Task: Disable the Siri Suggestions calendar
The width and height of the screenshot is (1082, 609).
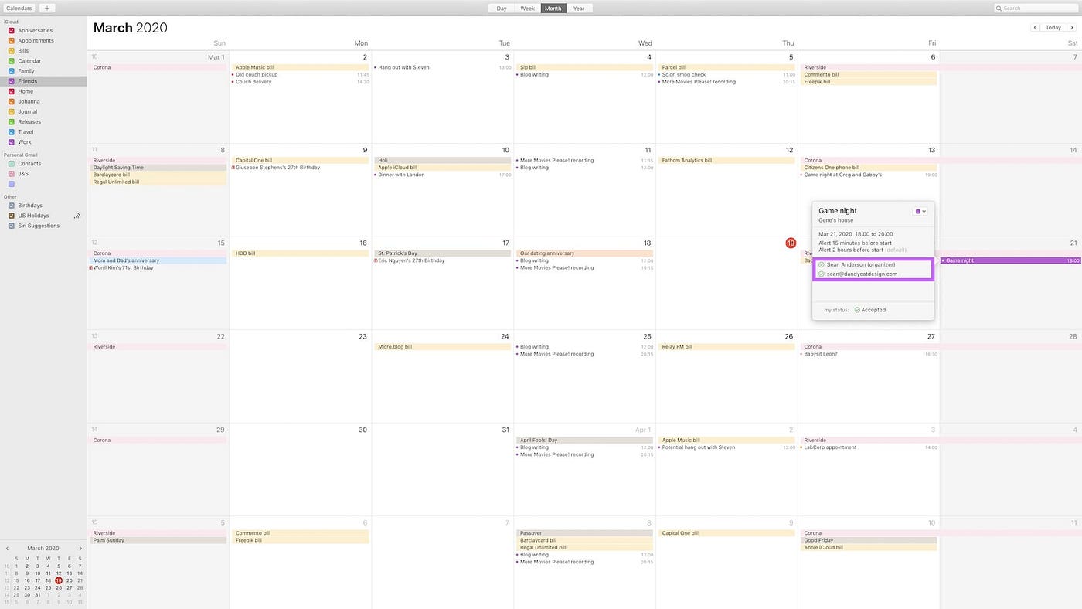Action: 12,226
